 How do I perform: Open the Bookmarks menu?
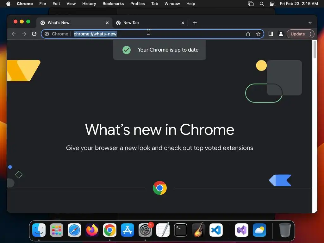pyautogui.click(x=113, y=4)
